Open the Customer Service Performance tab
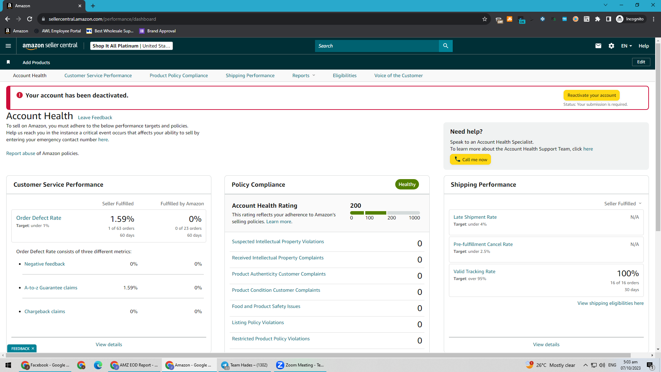 tap(98, 75)
